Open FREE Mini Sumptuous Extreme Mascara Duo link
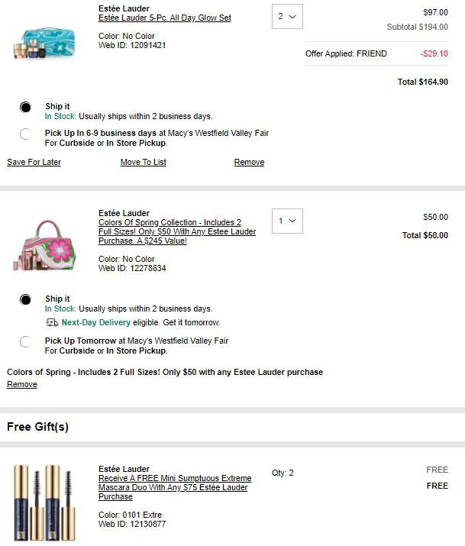 click(x=174, y=487)
